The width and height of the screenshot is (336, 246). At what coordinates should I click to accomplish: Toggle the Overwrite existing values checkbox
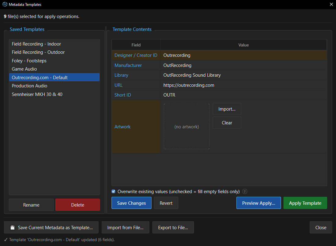(113, 191)
